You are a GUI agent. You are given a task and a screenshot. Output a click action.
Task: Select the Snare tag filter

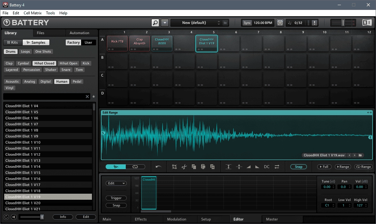pyautogui.click(x=66, y=70)
